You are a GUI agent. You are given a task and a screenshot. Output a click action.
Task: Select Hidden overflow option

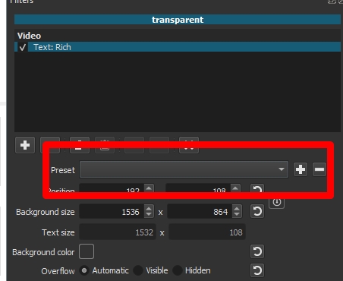[x=178, y=270]
